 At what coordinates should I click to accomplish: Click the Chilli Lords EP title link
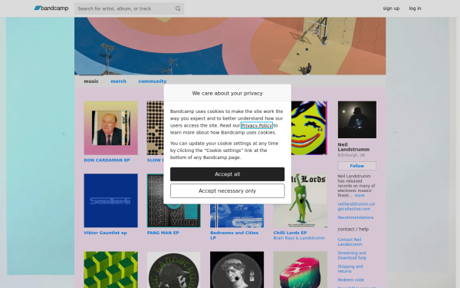290,233
